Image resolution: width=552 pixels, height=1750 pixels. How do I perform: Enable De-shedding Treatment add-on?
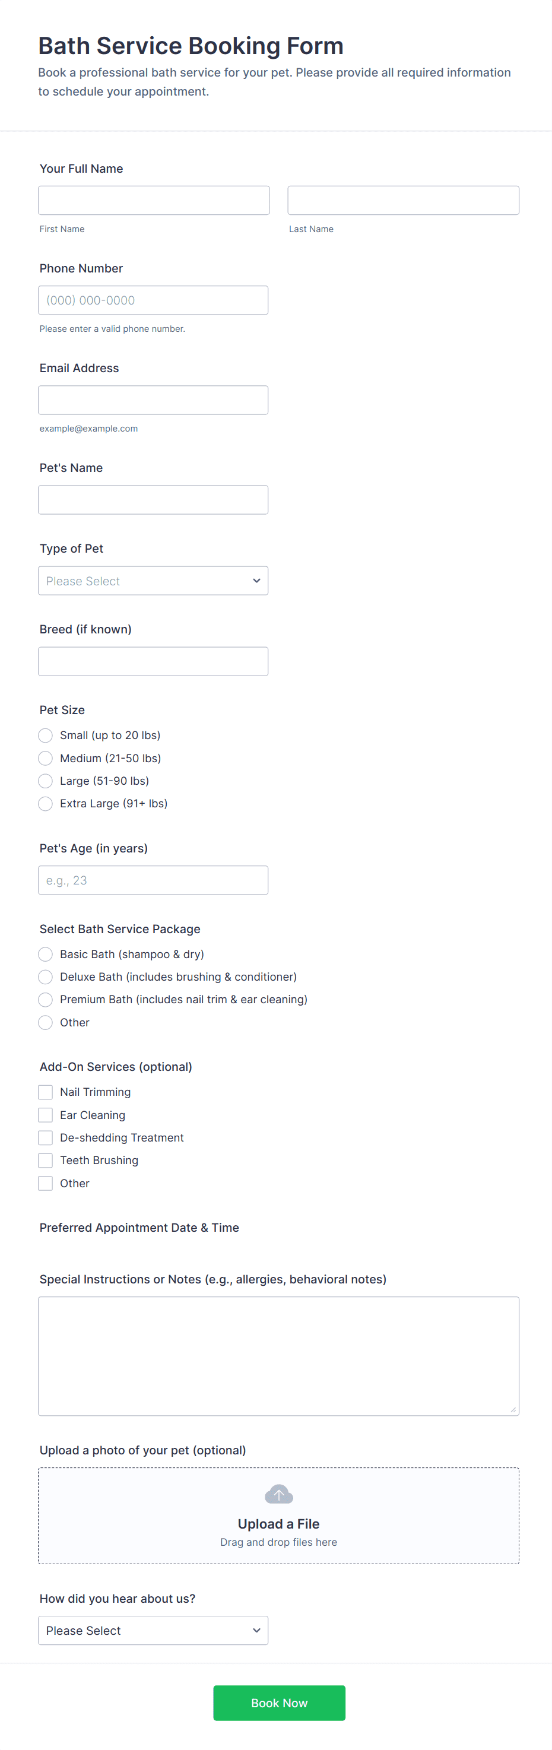(x=46, y=1137)
